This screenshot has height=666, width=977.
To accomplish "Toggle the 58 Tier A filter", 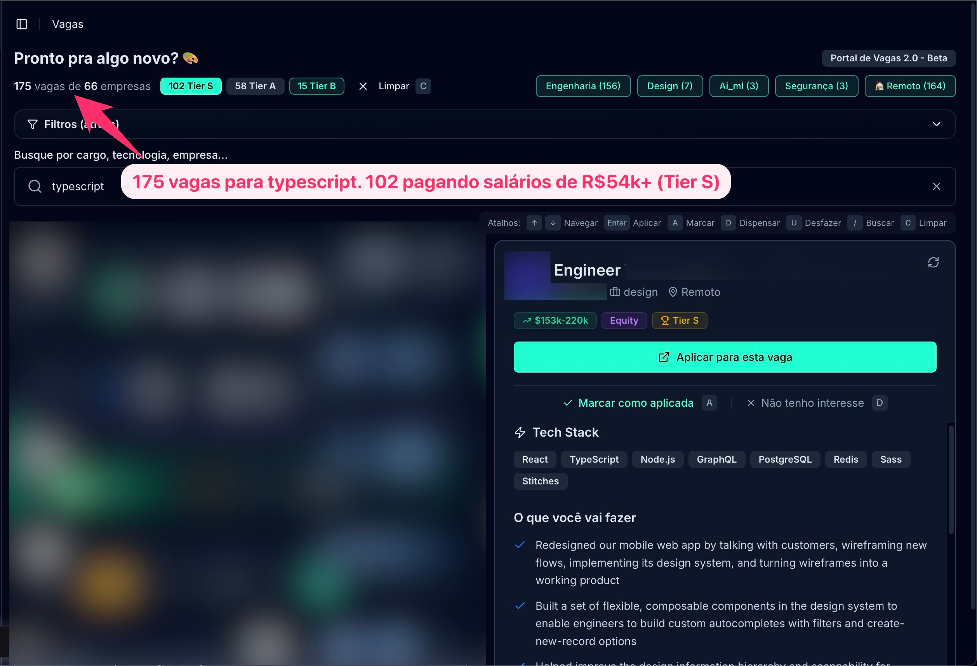I will coord(255,86).
